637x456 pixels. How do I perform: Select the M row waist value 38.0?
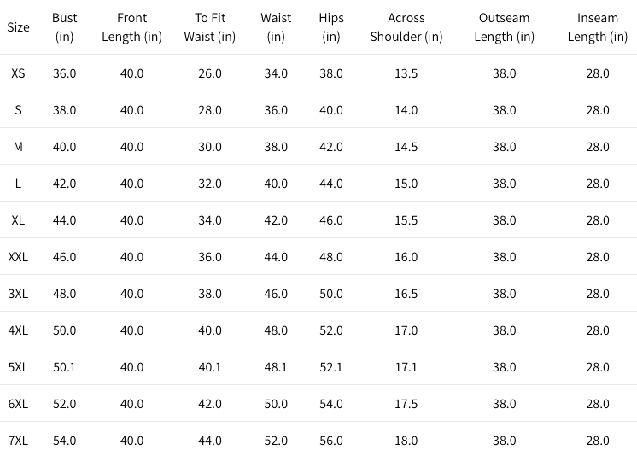tap(276, 147)
